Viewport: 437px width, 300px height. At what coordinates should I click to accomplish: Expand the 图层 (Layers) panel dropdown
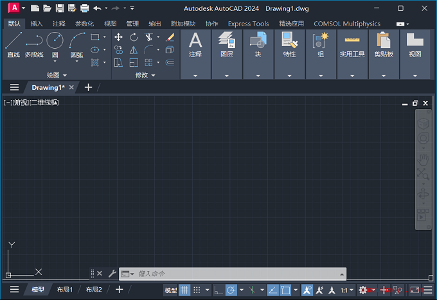tap(227, 76)
